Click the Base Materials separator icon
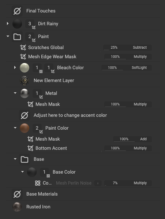165x219 pixels. tap(17, 194)
